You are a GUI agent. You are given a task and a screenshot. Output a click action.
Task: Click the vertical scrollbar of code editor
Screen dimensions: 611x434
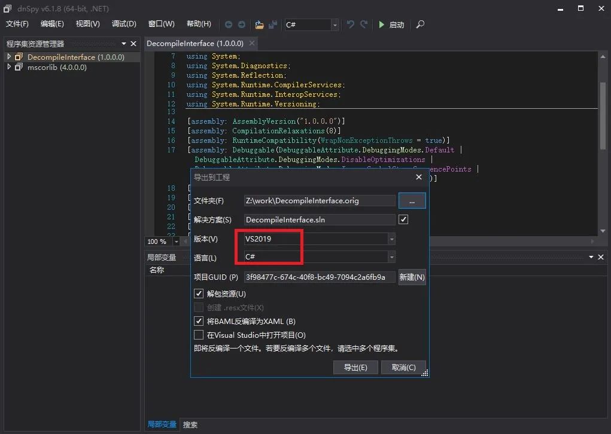pos(603,114)
